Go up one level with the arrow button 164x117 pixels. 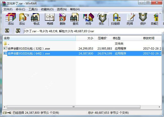(x=7, y=31)
